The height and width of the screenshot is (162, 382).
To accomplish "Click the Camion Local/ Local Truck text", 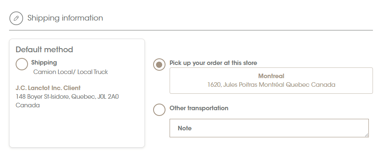I will 71,72.
